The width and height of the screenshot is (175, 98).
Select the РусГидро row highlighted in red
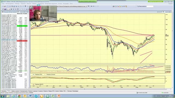point(14,41)
